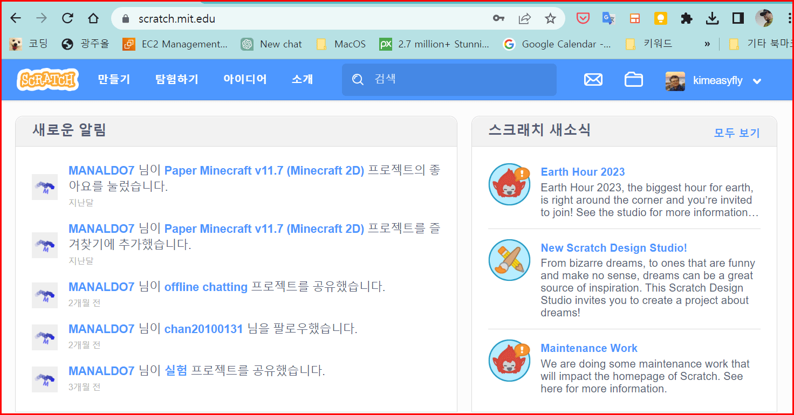Open Paper Minecraft link in 좋아요 notification
Image resolution: width=794 pixels, height=415 pixels.
pyautogui.click(x=264, y=171)
